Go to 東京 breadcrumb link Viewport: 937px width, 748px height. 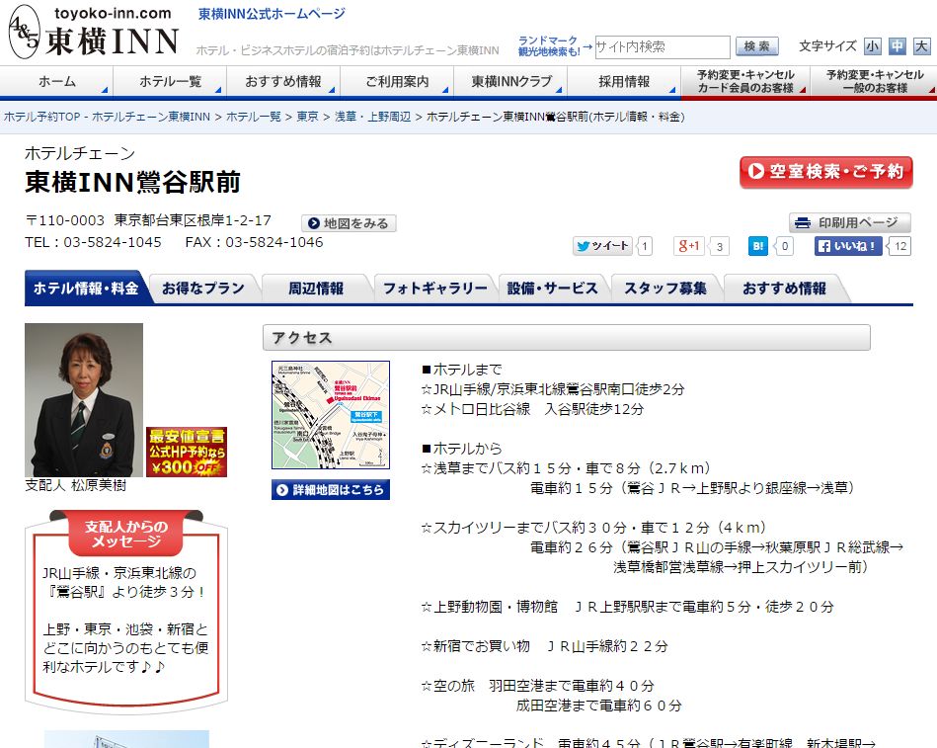pos(308,117)
